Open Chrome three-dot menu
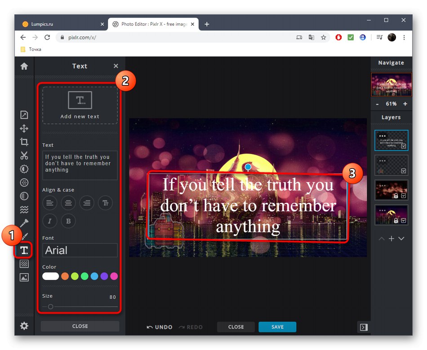 pyautogui.click(x=404, y=37)
